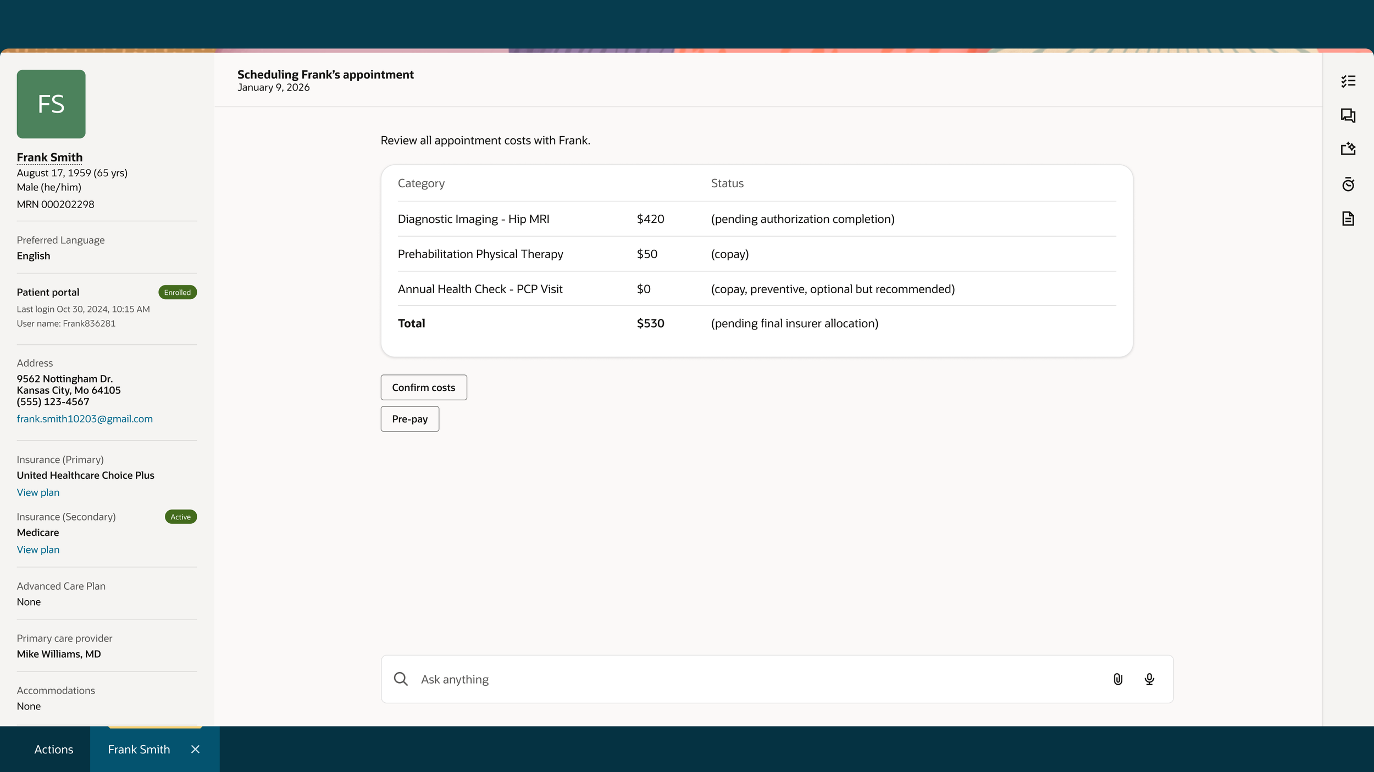Click the FS patient avatar
The width and height of the screenshot is (1374, 772).
pyautogui.click(x=51, y=104)
